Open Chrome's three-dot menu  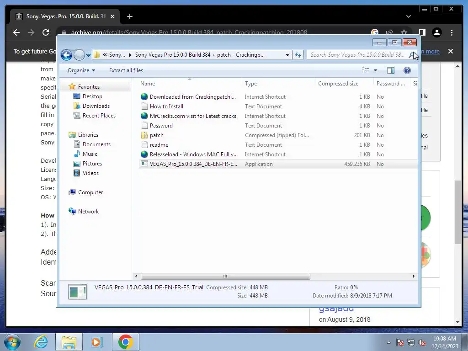pyautogui.click(x=452, y=32)
